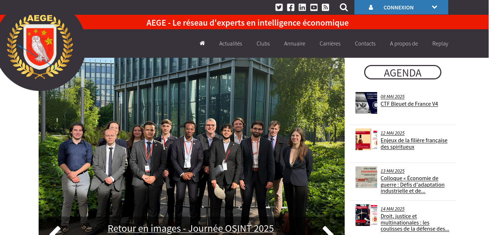Image resolution: width=493 pixels, height=235 pixels.
Task: Open the AGENDA button
Action: click(403, 72)
